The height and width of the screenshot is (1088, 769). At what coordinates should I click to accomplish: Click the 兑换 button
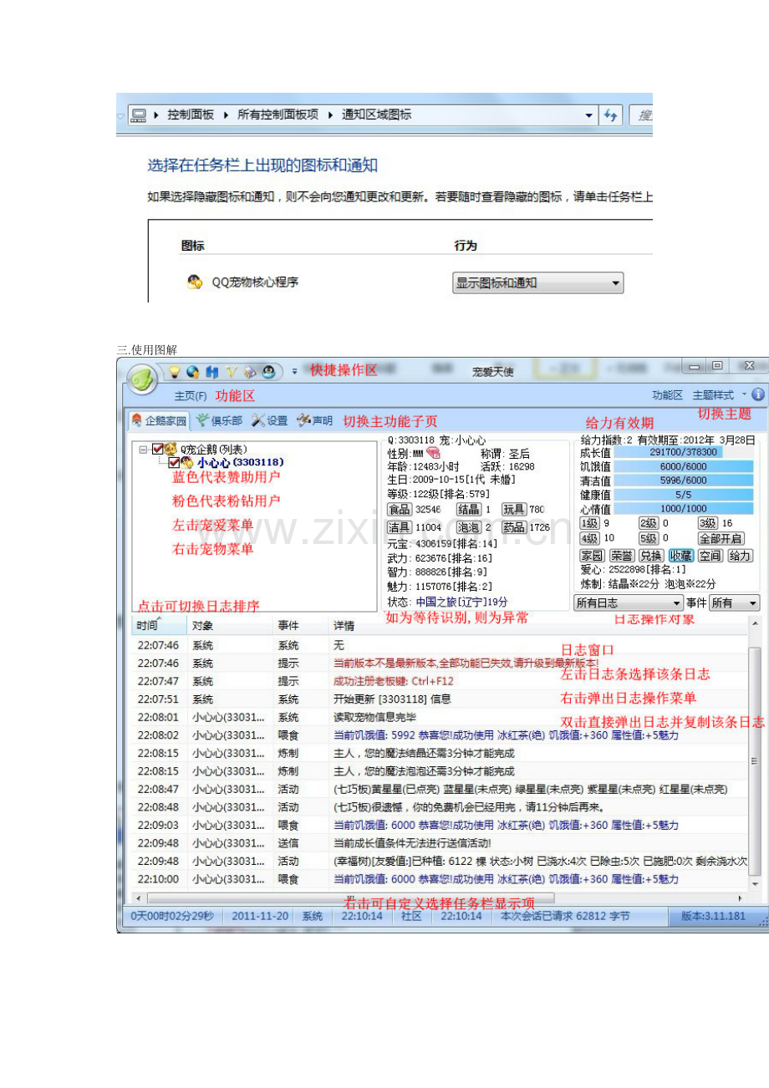tap(651, 556)
